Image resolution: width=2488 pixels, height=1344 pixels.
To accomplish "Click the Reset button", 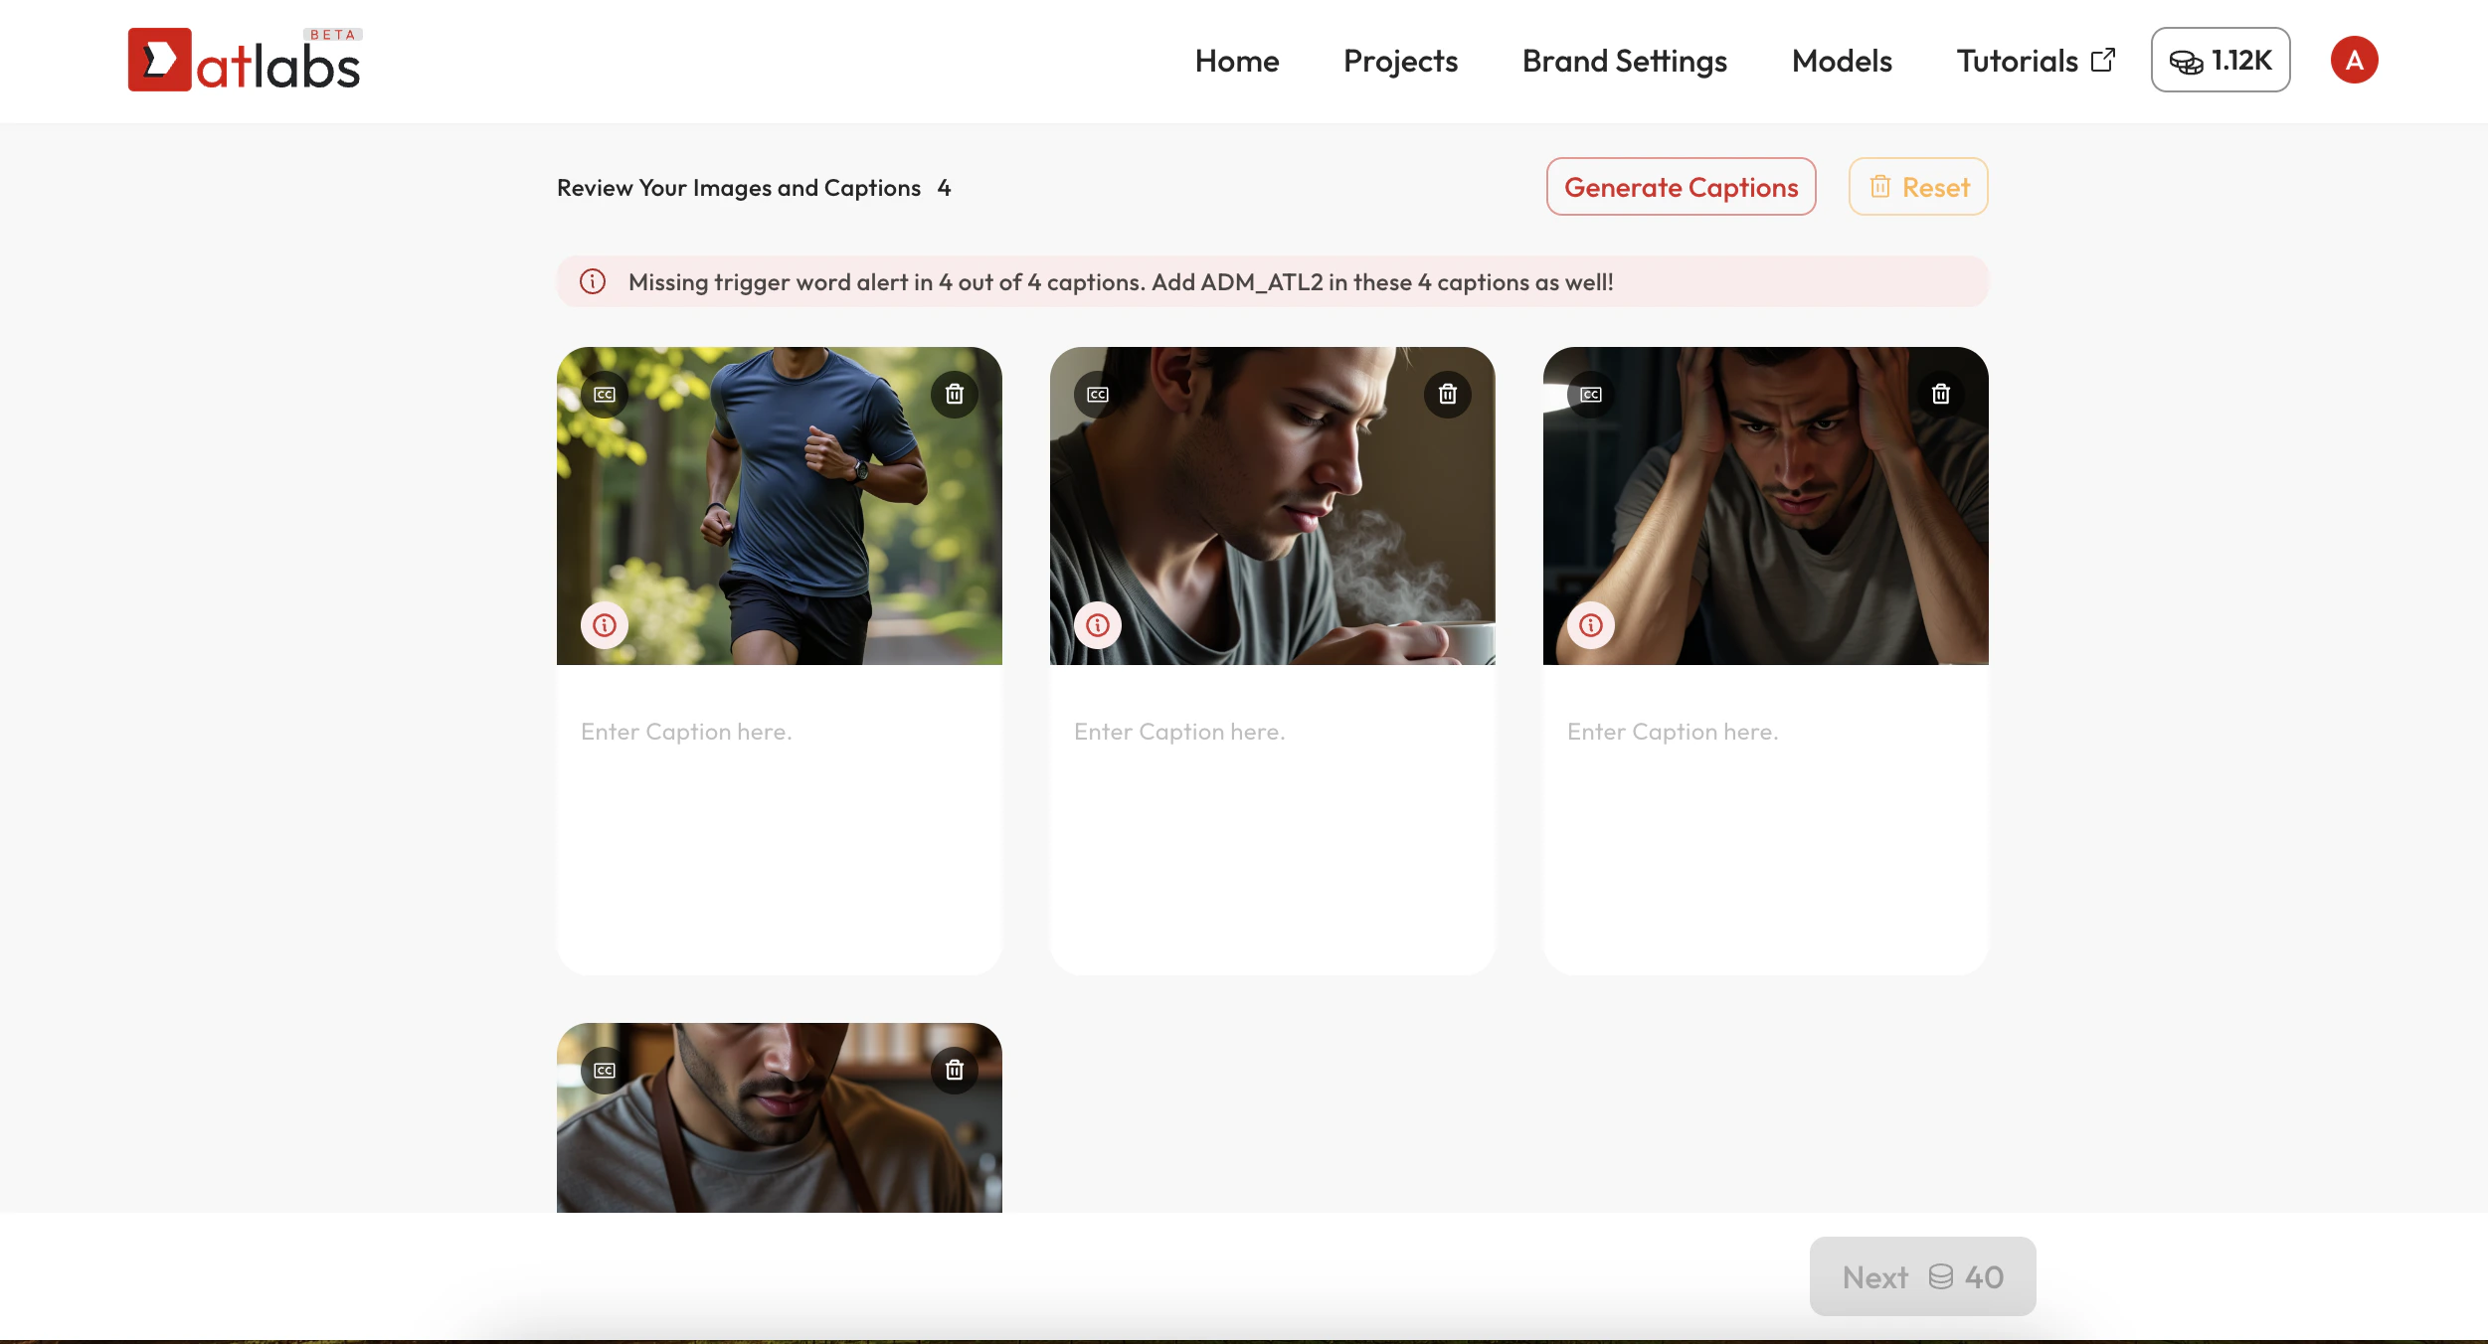I will point(1917,187).
